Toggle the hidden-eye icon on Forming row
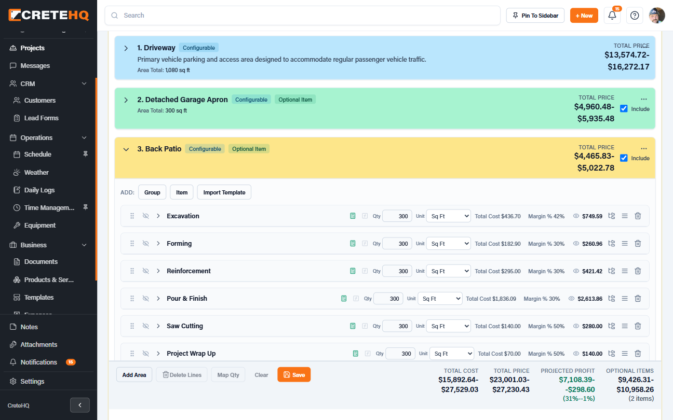The height and width of the screenshot is (420, 673). 146,244
